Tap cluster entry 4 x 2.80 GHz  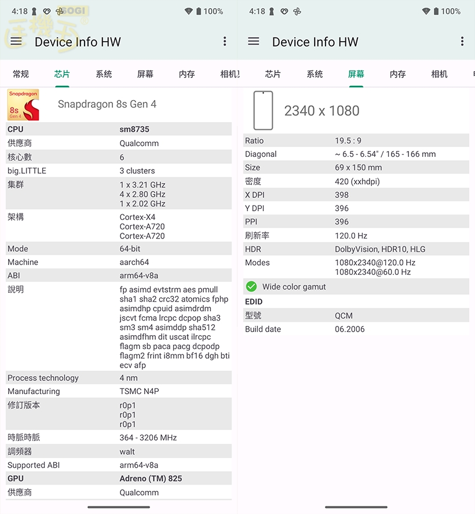pos(142,194)
